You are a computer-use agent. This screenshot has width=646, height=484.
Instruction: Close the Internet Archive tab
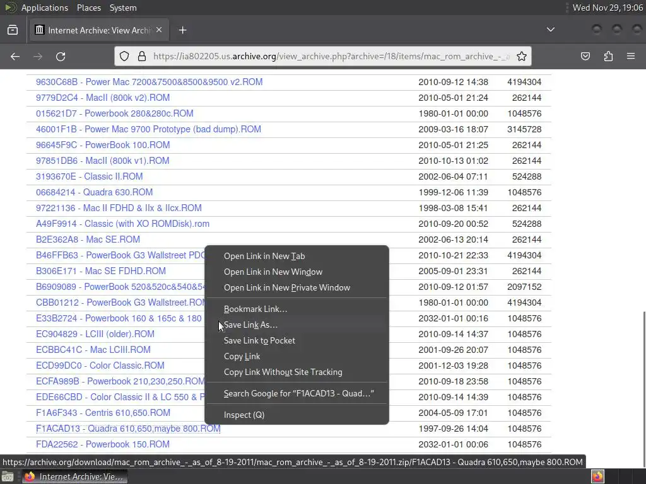click(159, 30)
